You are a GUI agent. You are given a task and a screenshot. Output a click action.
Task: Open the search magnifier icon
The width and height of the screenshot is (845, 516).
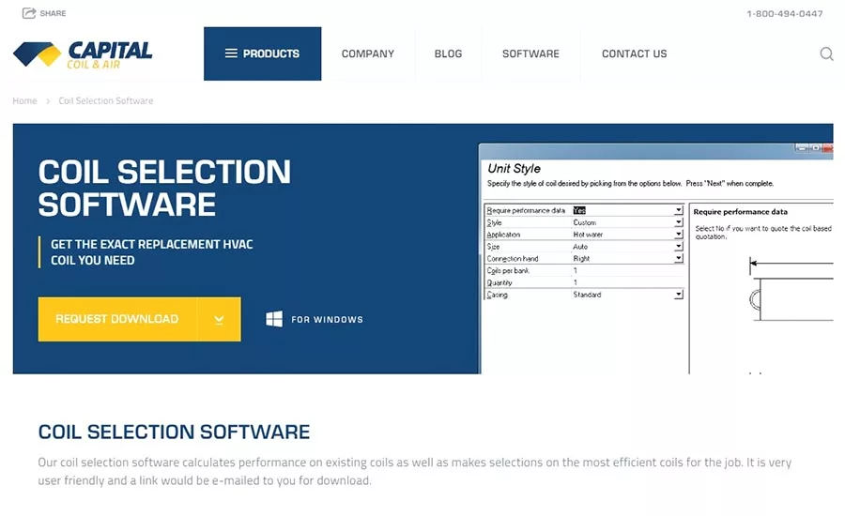click(826, 53)
